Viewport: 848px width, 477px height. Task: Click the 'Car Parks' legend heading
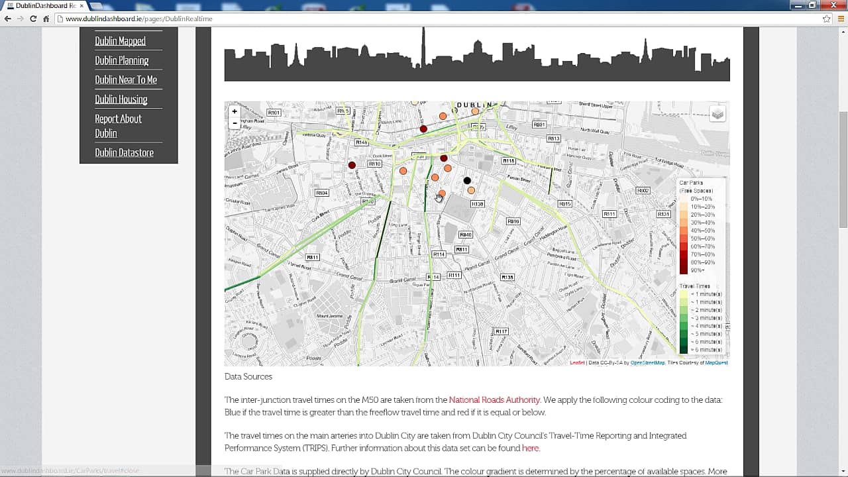(692, 183)
